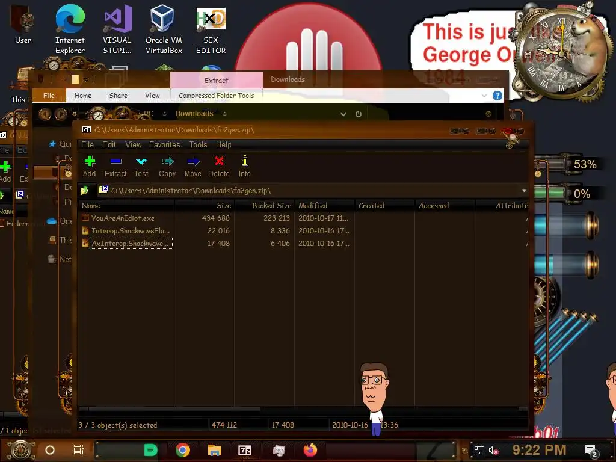
Task: Open the Favorites menu in 7-Zip
Action: (165, 144)
